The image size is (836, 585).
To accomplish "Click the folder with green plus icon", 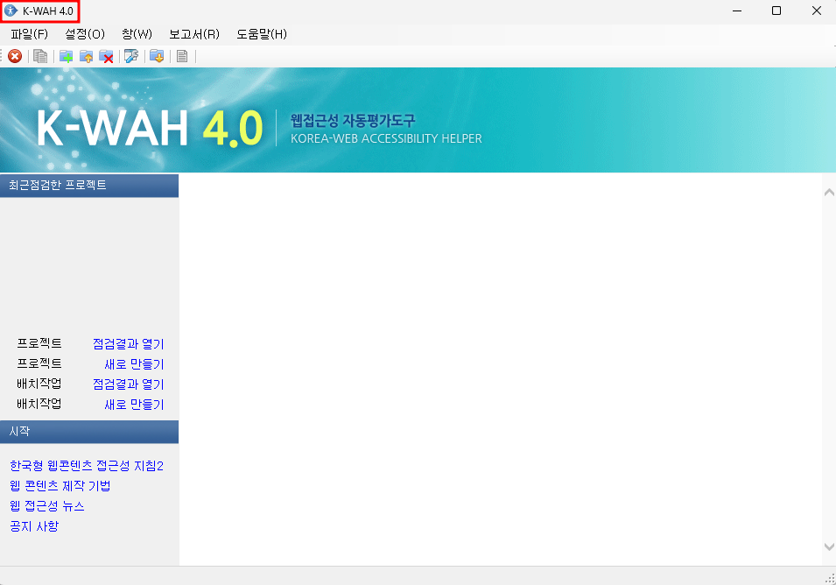I will click(67, 56).
